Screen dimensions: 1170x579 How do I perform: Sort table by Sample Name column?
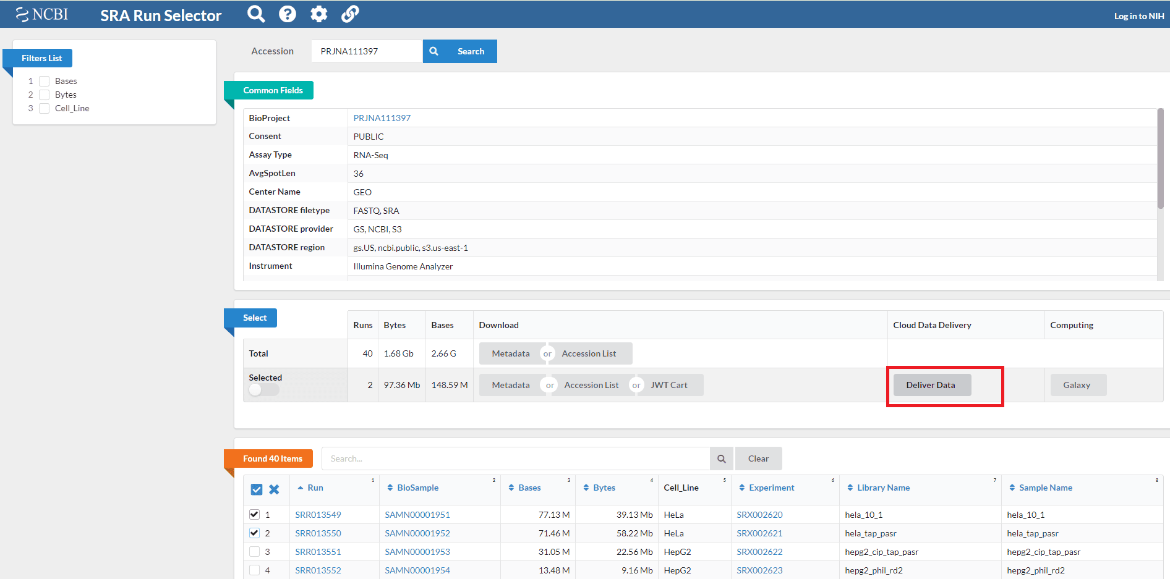click(x=1041, y=488)
